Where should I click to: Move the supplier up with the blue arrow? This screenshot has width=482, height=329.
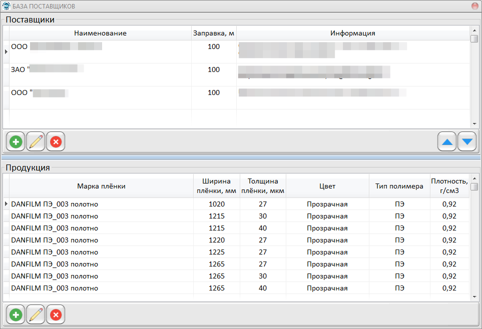447,141
